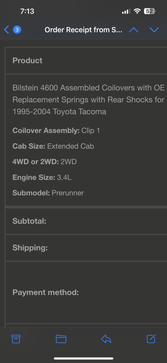Viewport: 167px width, 363px height.
Task: Move message with the folder icon
Action: (61, 339)
